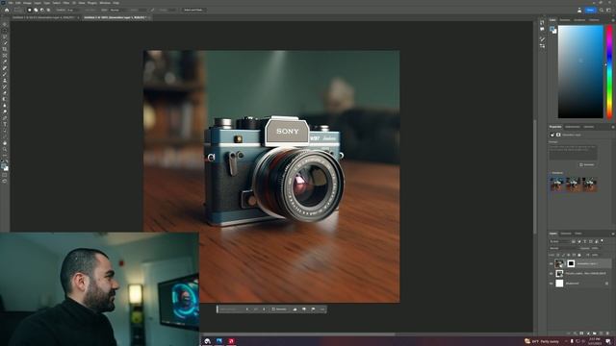Click the rainbow hue slider
This screenshot has height=346, width=616.
point(609,72)
